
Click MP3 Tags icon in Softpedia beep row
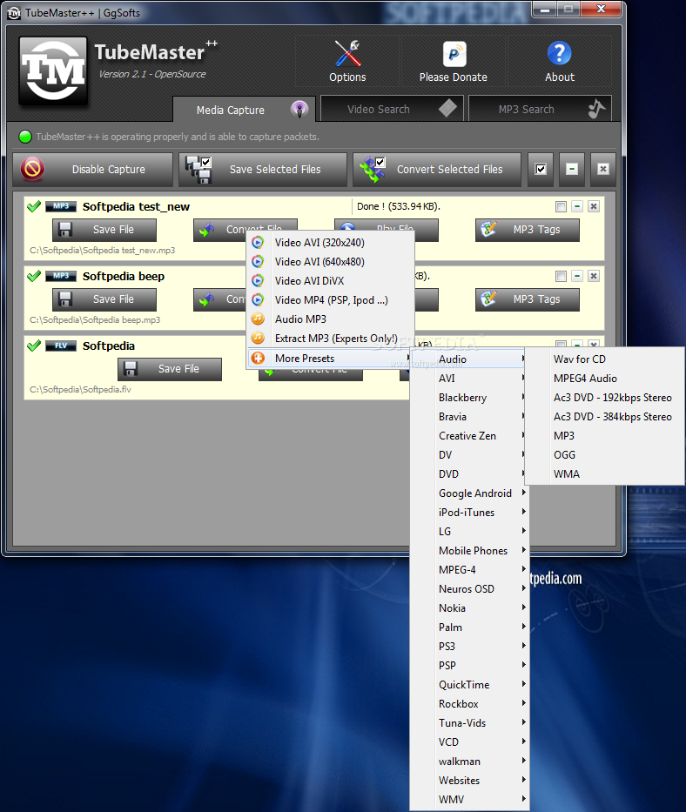pyautogui.click(x=488, y=299)
